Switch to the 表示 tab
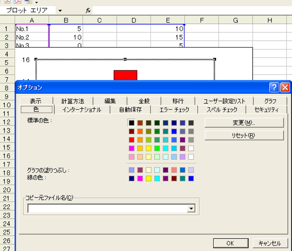The width and height of the screenshot is (292, 251). click(x=36, y=101)
